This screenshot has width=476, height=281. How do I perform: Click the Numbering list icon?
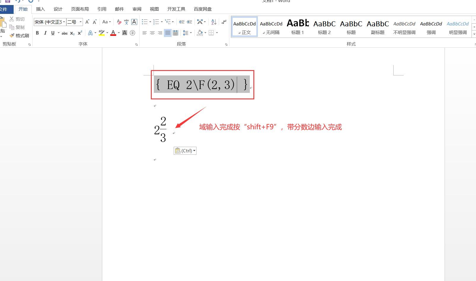156,22
